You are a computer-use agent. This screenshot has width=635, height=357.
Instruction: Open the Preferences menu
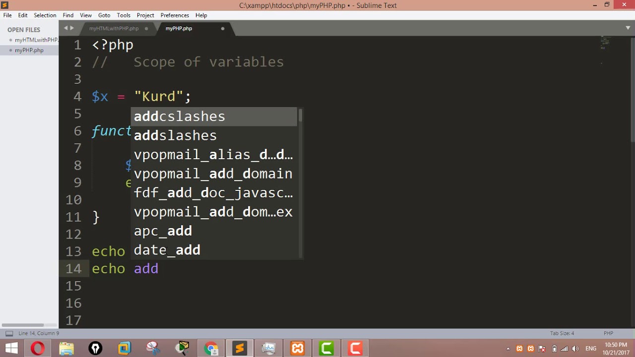click(x=175, y=15)
